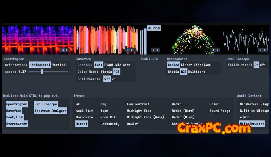This screenshot has width=271, height=157.
Task: Set Stereometer color to Multiband
Action: coord(197,72)
